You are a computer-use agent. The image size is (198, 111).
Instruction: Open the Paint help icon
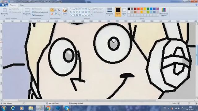click(x=196, y=5)
